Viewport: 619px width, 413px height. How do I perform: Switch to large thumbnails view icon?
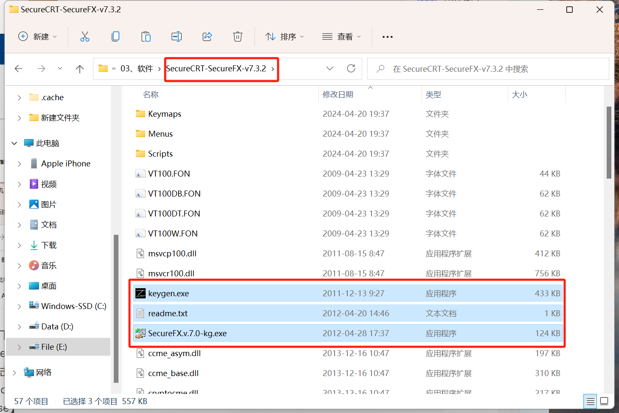[605, 401]
